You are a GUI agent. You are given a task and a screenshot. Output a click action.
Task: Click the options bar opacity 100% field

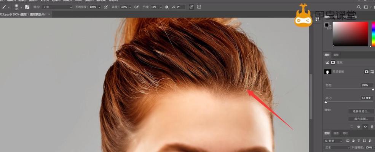93,7
